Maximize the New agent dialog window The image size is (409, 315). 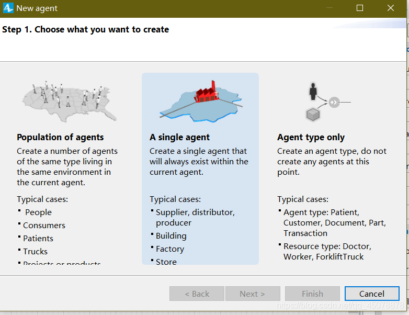pos(360,8)
